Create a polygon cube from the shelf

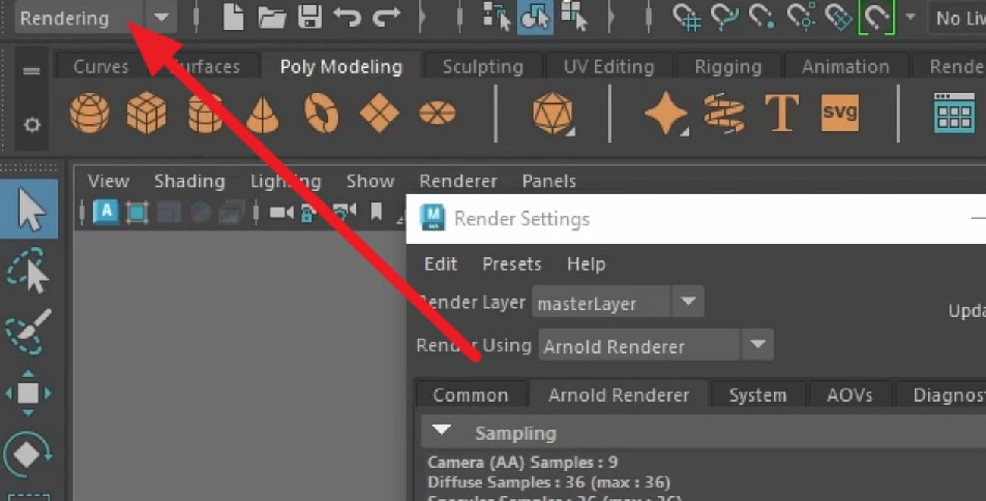(147, 112)
